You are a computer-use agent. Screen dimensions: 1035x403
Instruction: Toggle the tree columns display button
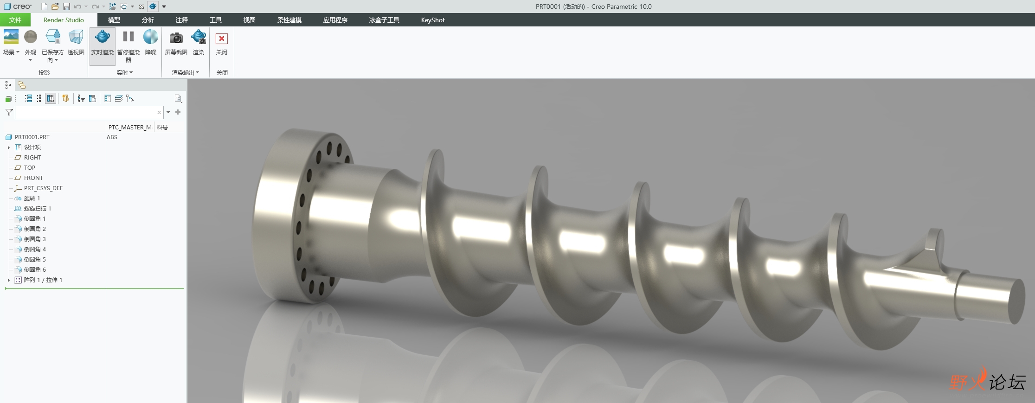pos(51,98)
